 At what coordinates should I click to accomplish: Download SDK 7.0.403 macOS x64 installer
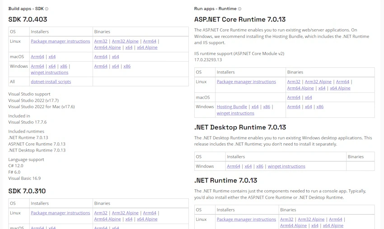tap(52, 57)
